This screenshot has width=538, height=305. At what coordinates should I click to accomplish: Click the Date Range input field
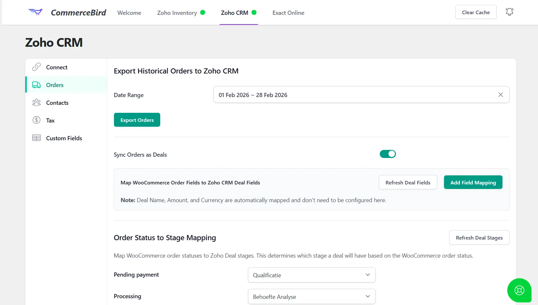coord(361,95)
